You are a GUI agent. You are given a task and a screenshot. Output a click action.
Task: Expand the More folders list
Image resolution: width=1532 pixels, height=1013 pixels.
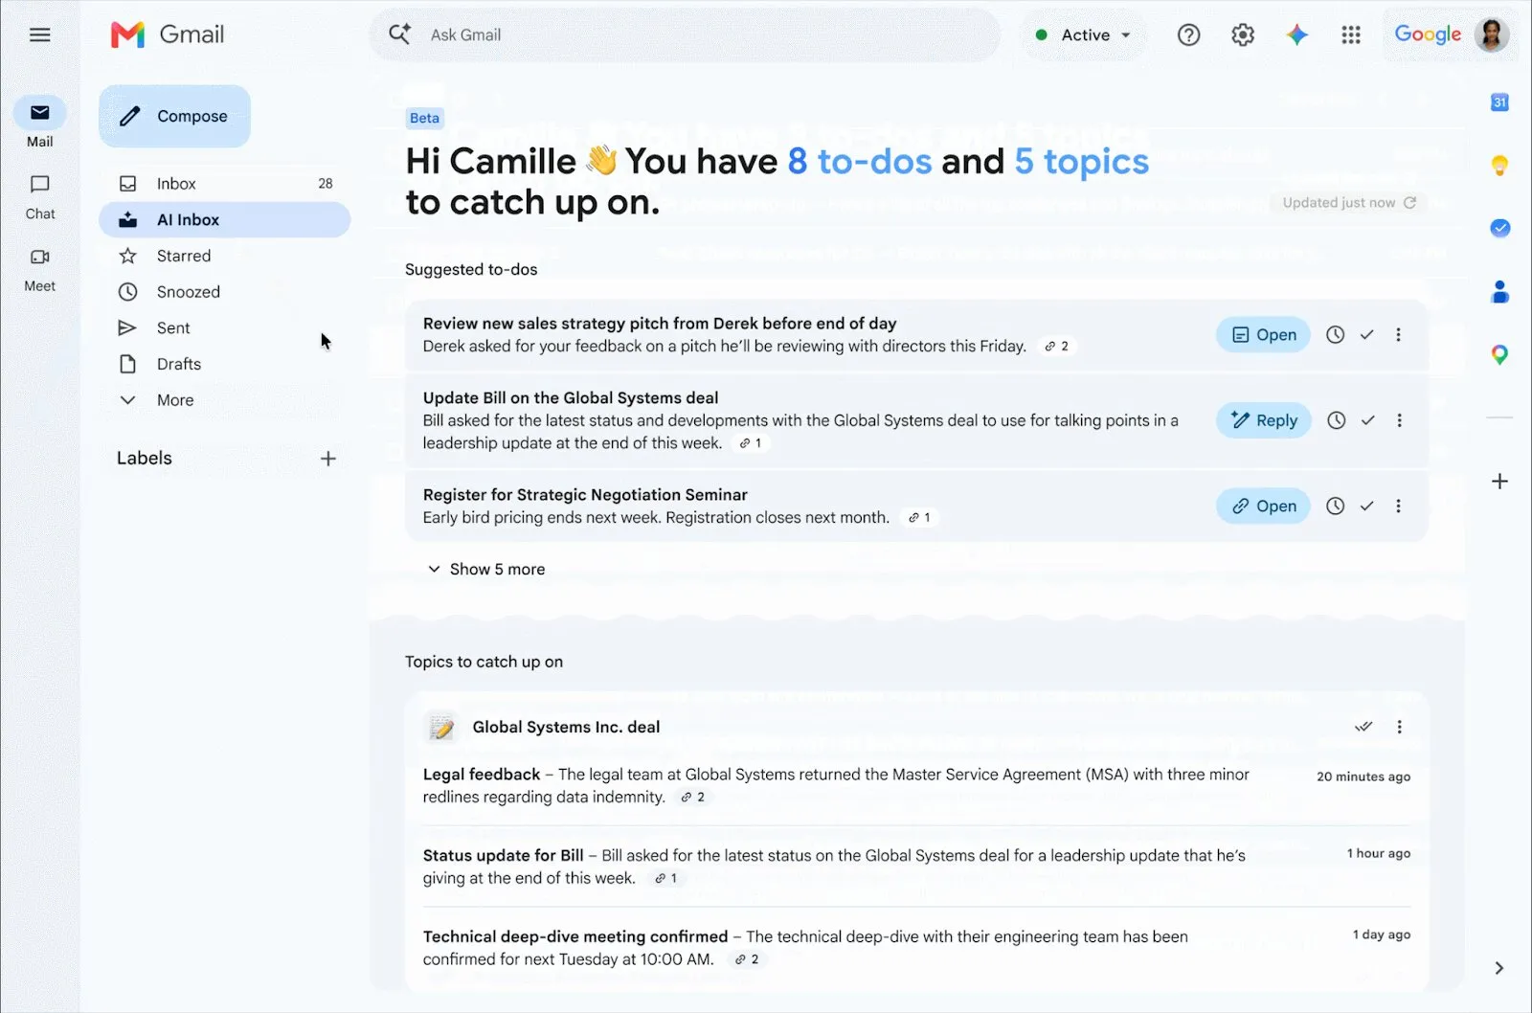(156, 400)
